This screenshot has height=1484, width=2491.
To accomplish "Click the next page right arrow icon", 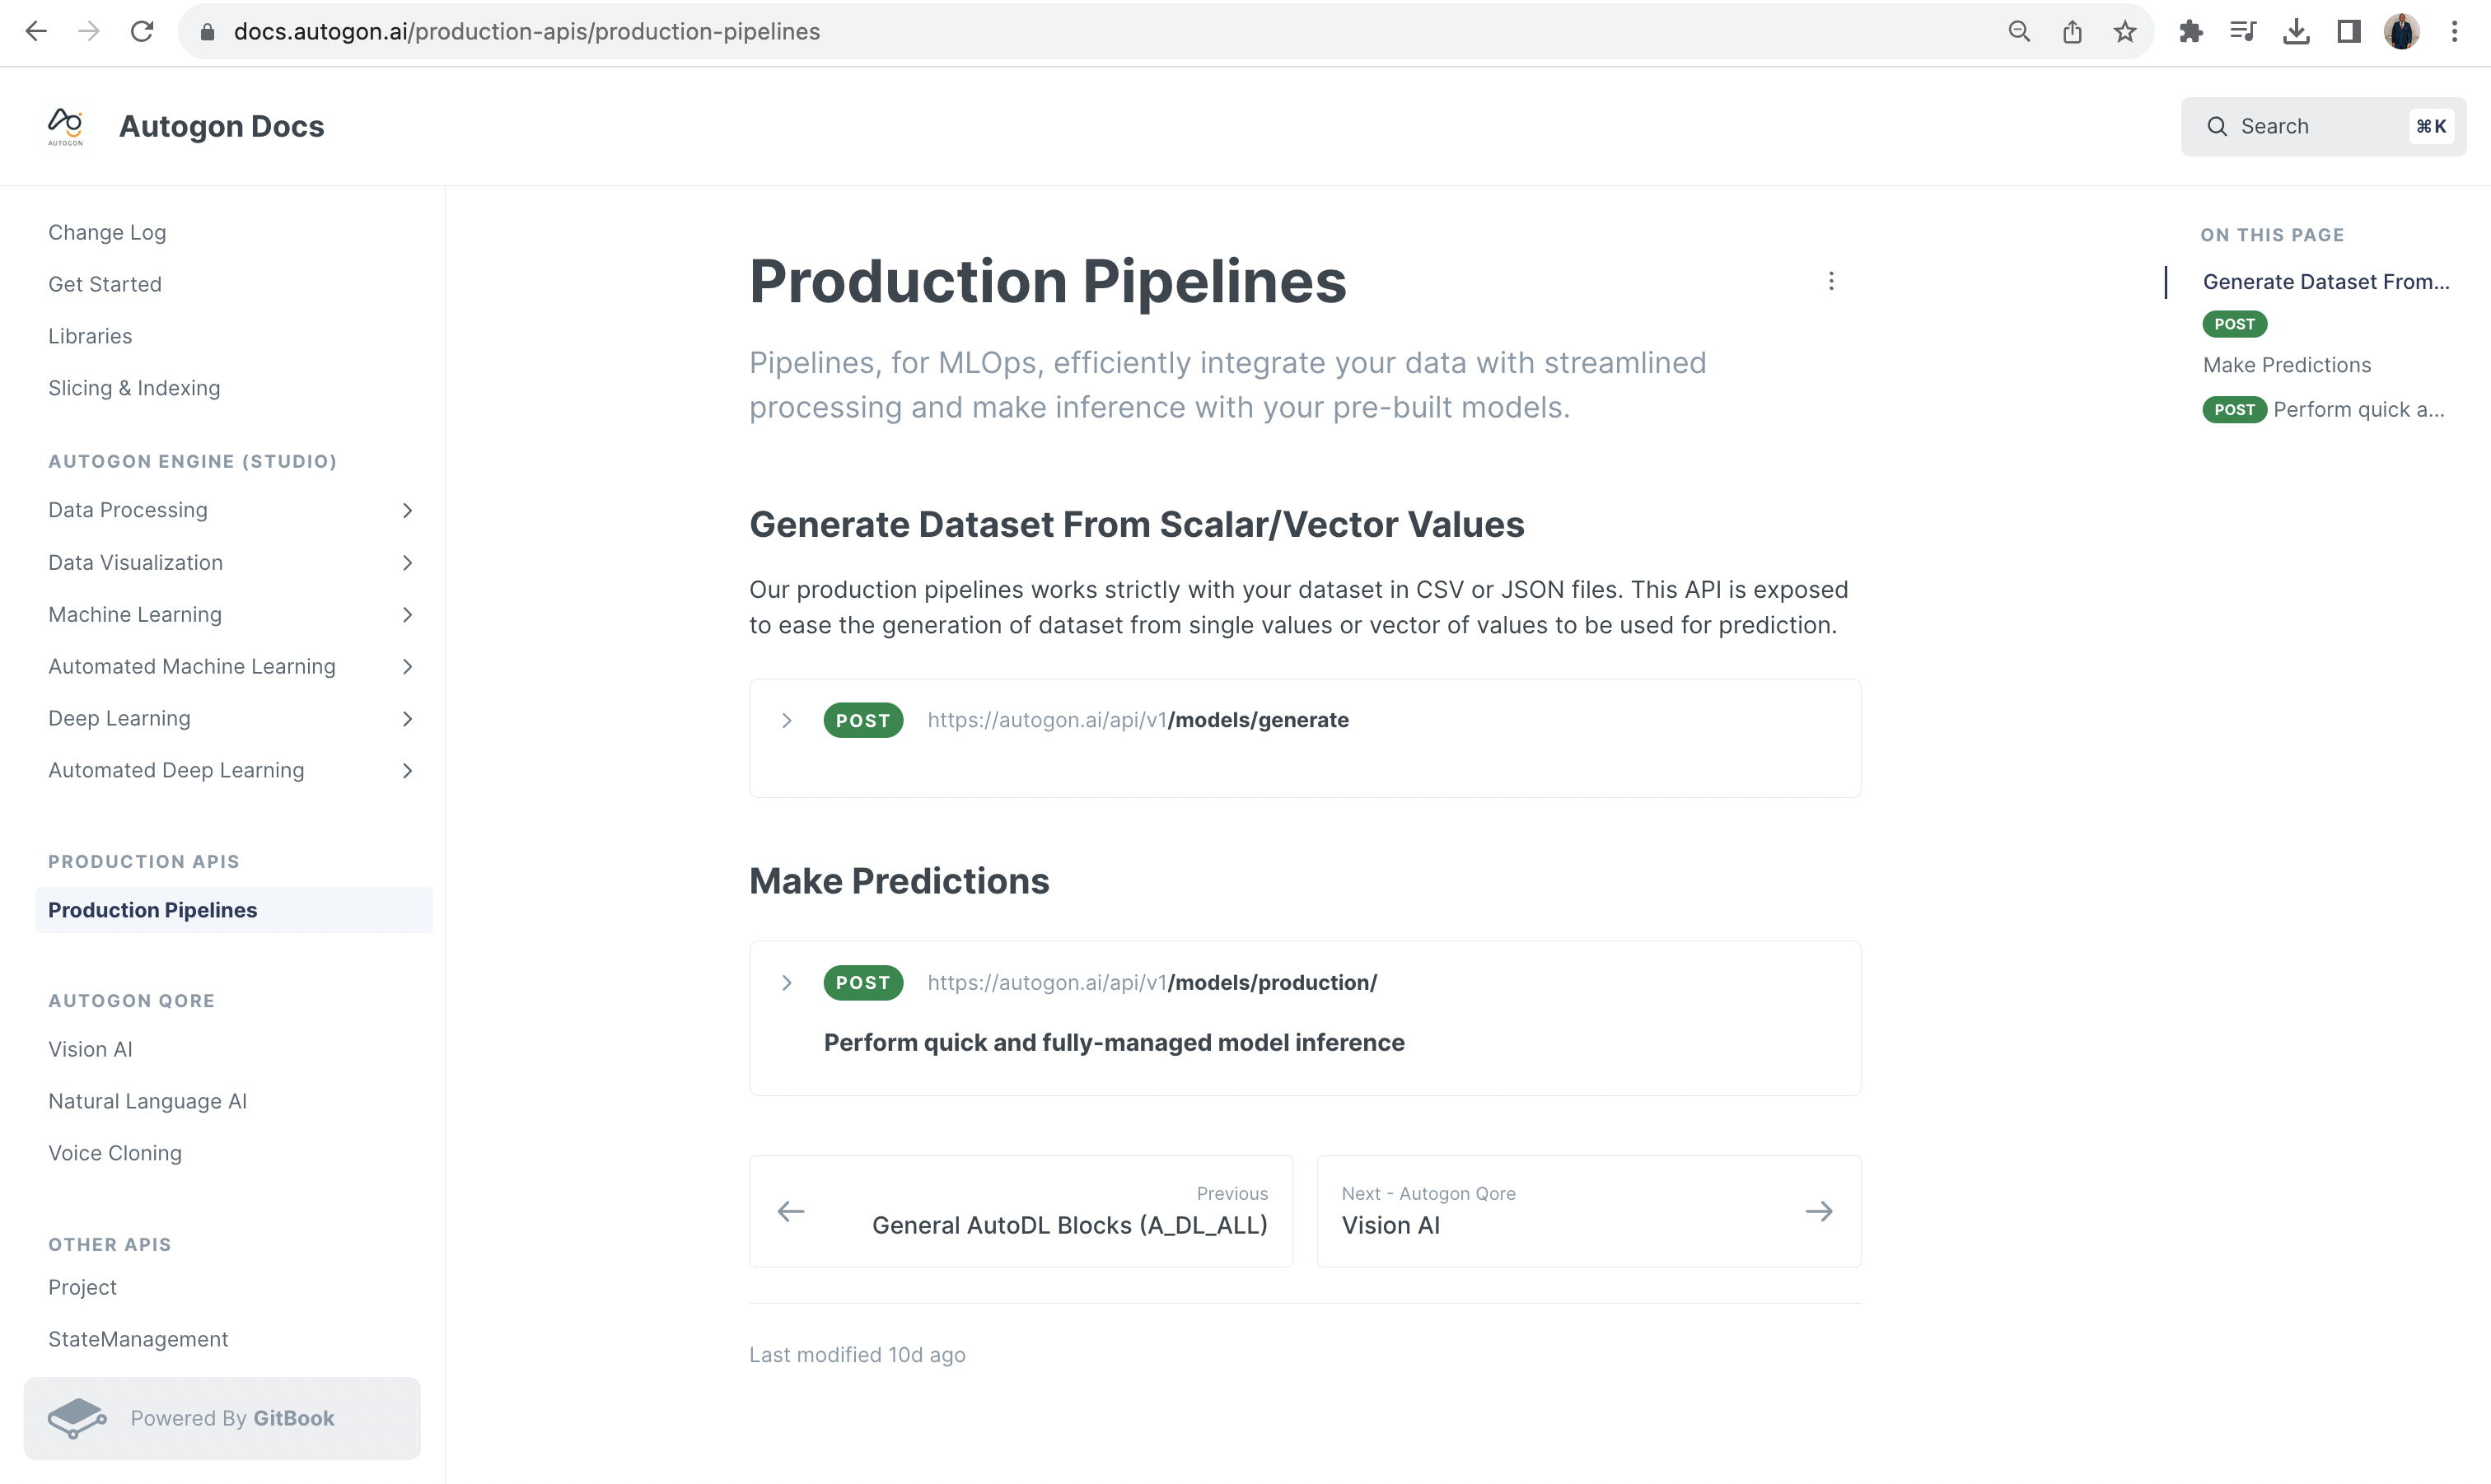I will tap(1819, 1211).
